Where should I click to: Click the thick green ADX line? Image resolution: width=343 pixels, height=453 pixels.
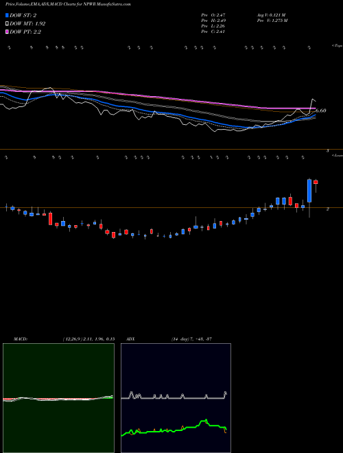[174, 428]
